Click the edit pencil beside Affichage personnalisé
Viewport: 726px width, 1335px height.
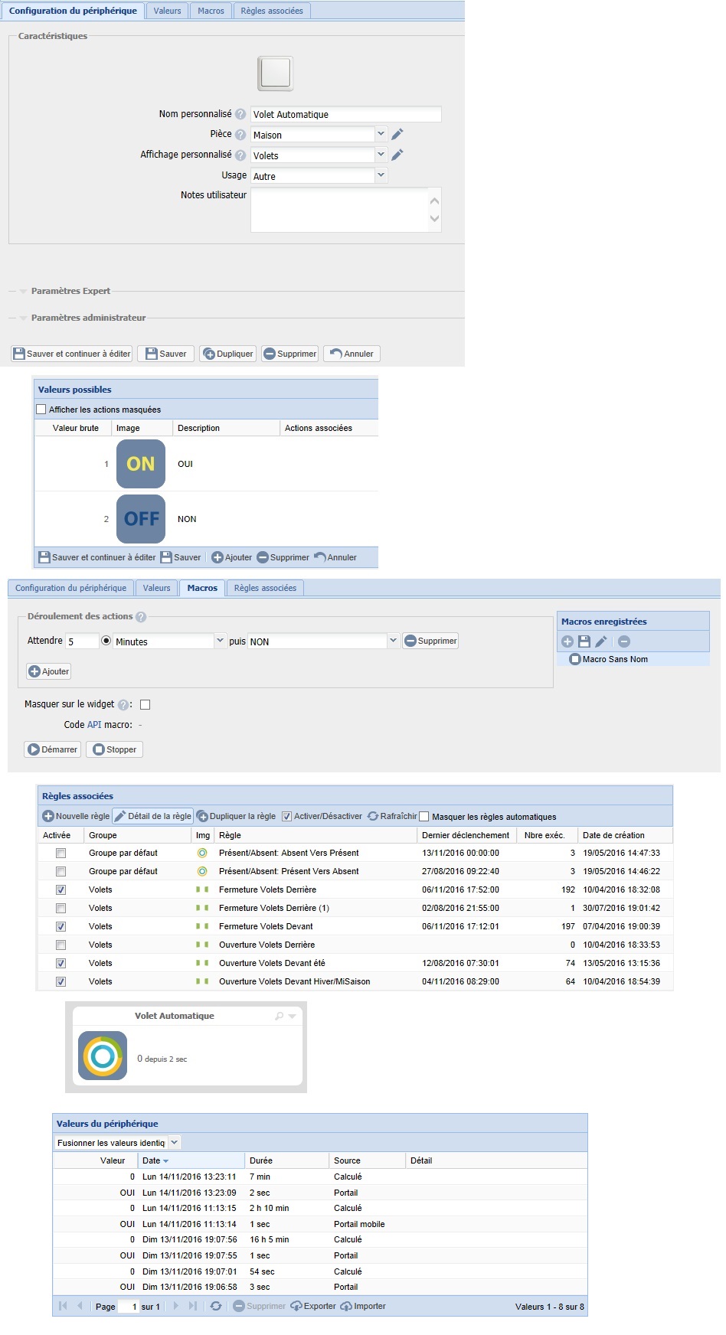click(x=397, y=155)
